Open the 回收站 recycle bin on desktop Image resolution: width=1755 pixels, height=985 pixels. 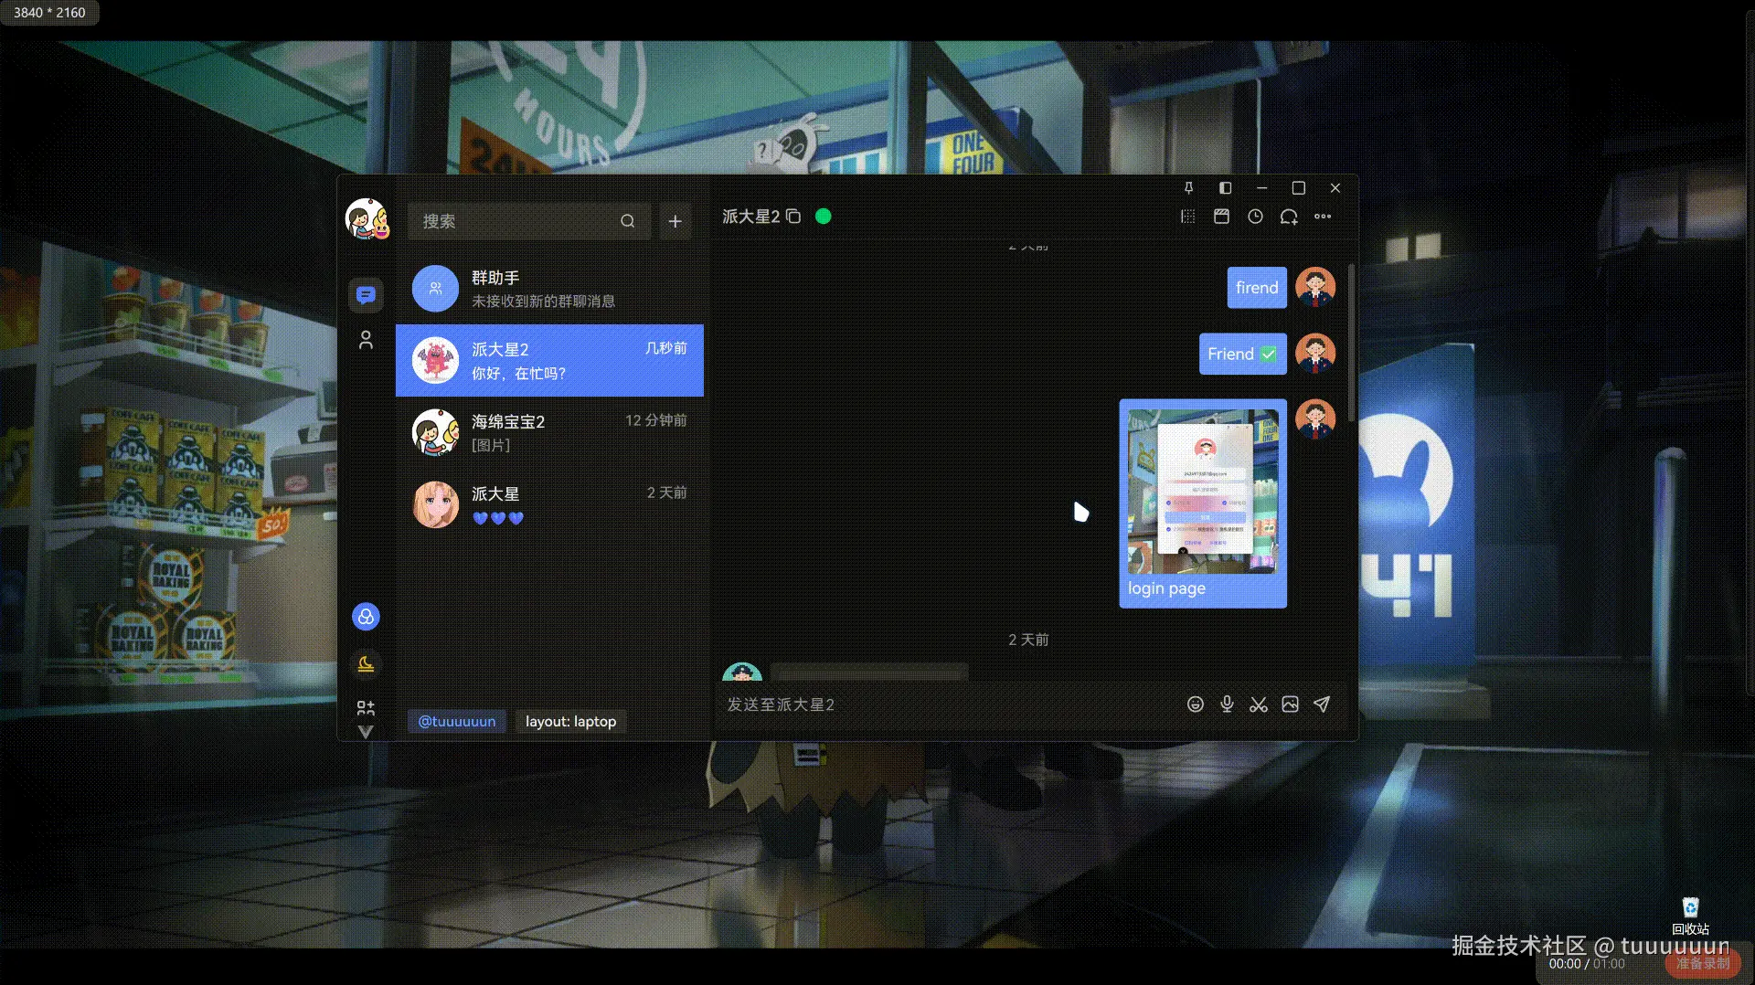[1690, 916]
